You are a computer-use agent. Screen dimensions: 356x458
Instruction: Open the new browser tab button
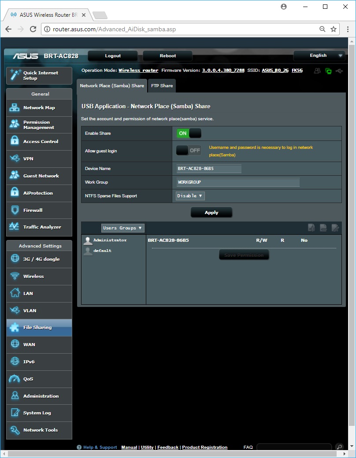click(x=100, y=15)
